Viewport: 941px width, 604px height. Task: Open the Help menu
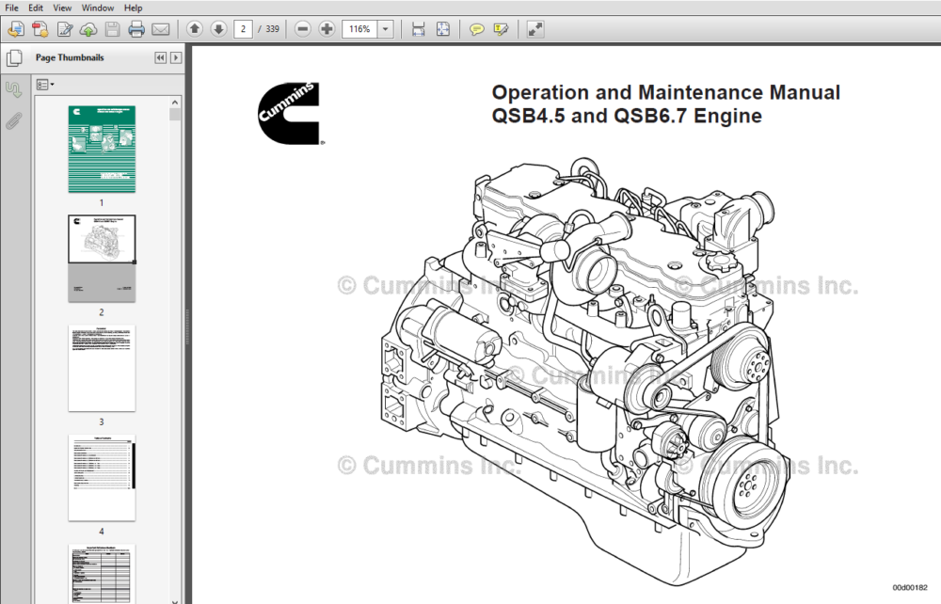point(133,8)
